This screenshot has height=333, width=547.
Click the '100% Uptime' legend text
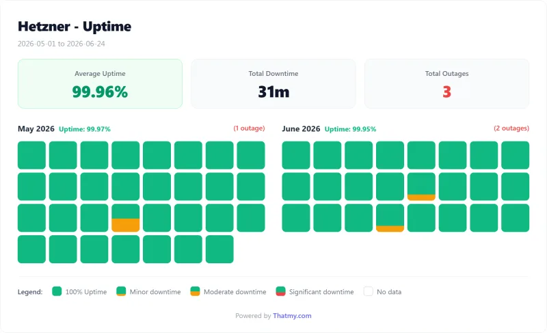[x=86, y=292]
